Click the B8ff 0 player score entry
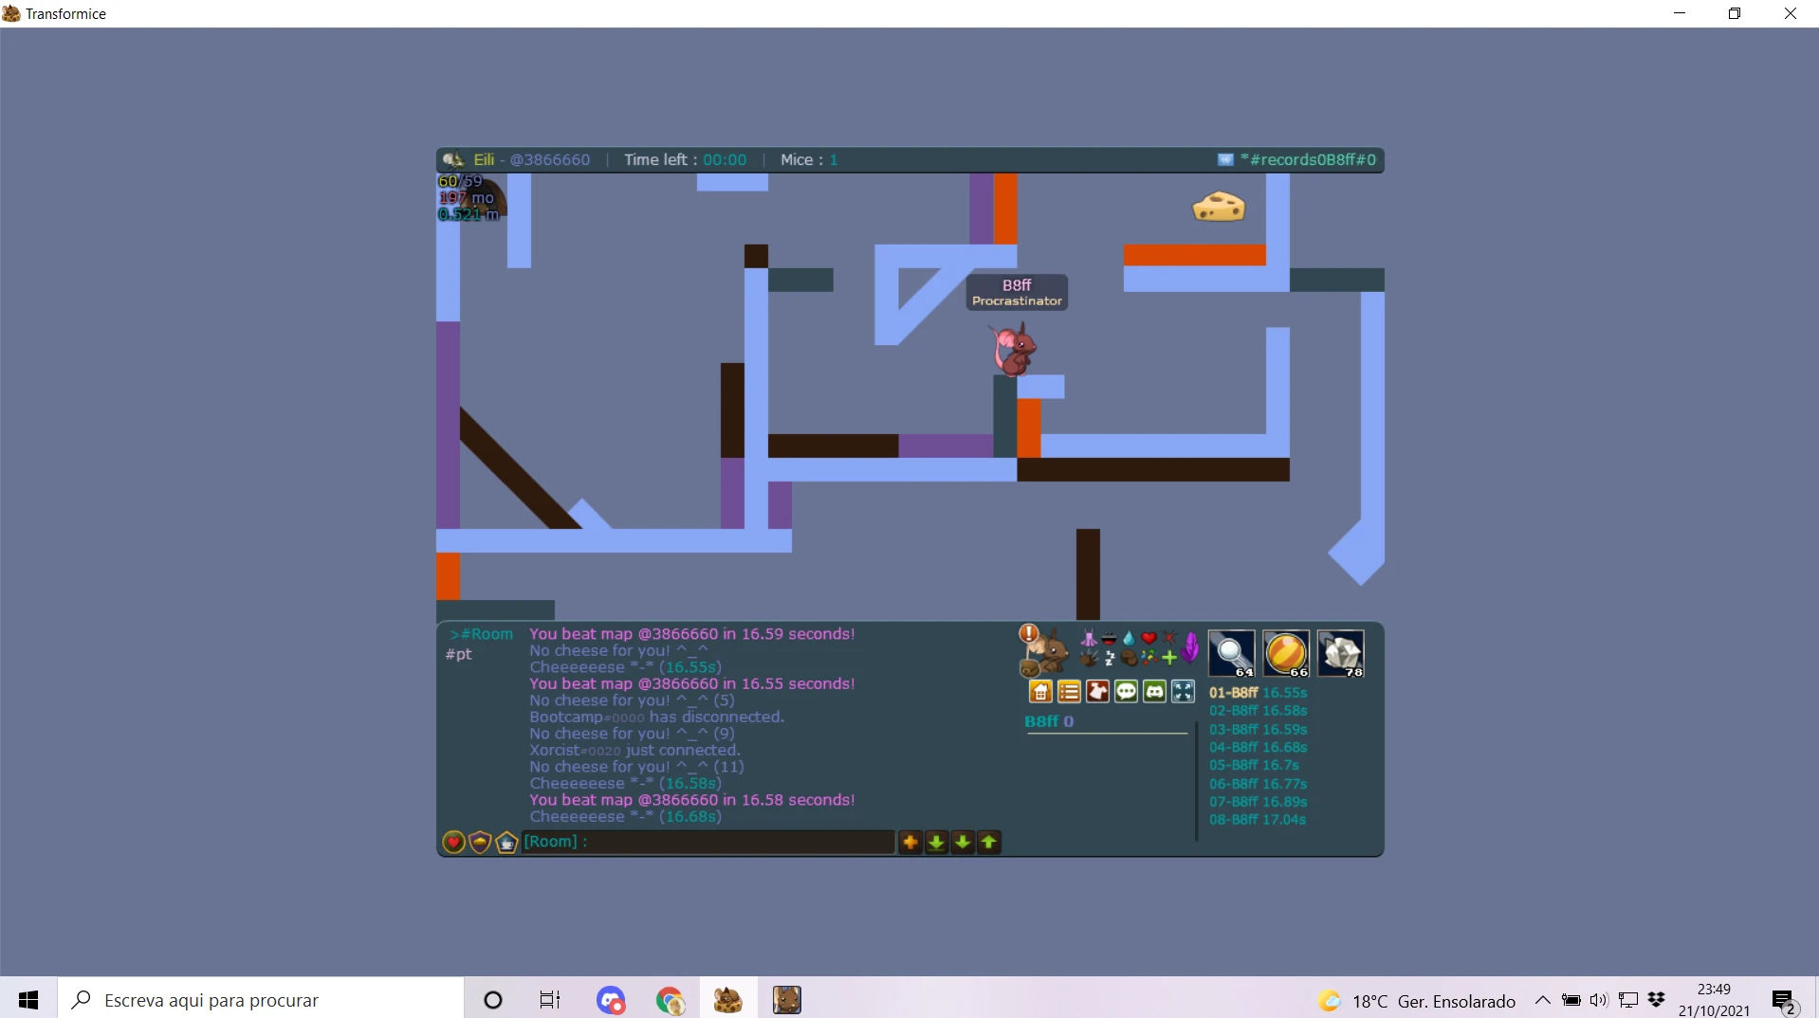This screenshot has height=1018, width=1819. 1049,721
